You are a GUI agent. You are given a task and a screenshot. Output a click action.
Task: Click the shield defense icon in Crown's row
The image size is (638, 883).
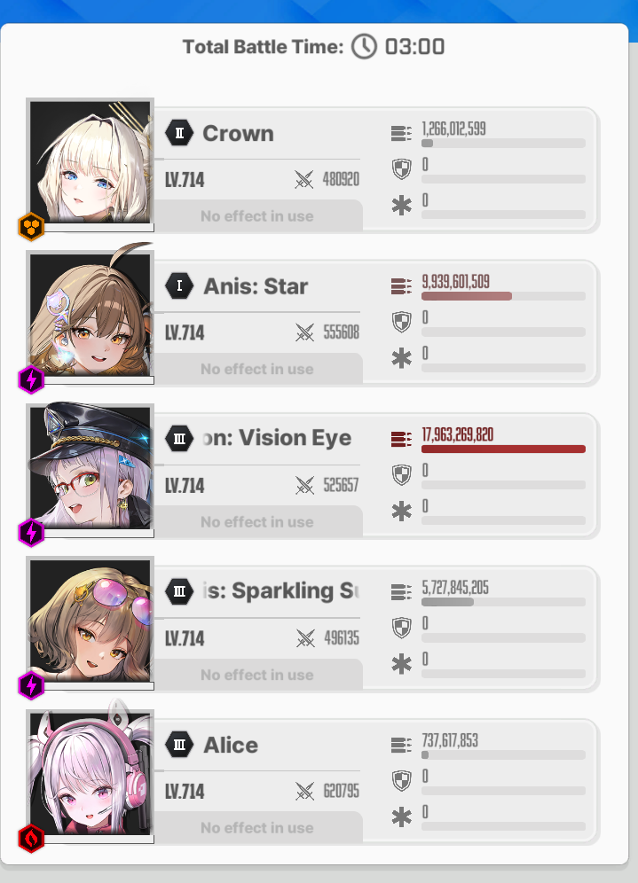click(x=401, y=169)
